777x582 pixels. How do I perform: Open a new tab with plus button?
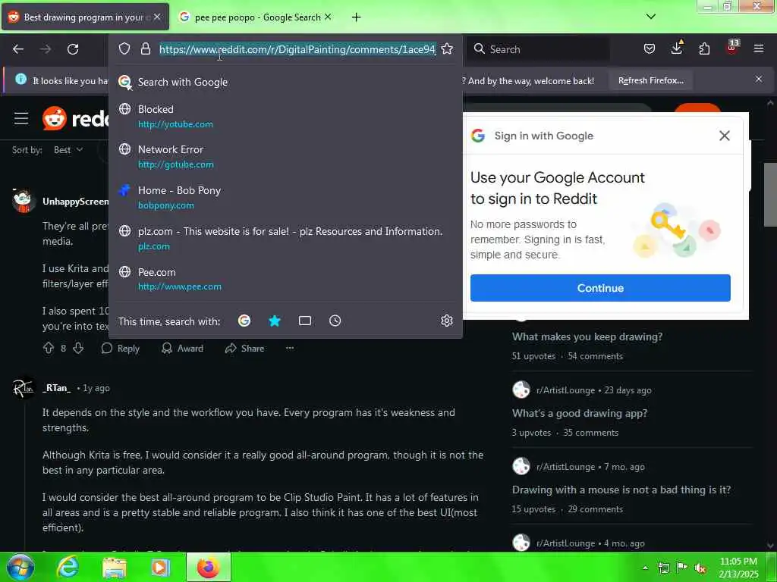point(357,17)
